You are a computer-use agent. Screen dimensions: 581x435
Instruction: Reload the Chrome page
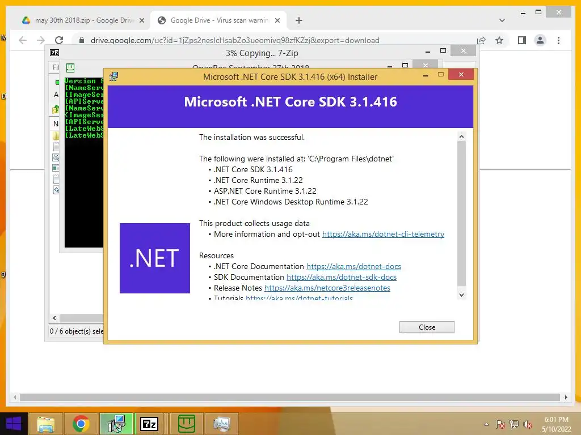(x=59, y=40)
